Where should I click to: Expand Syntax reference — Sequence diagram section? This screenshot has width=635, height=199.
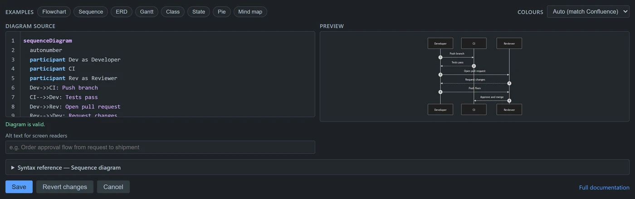pyautogui.click(x=317, y=167)
